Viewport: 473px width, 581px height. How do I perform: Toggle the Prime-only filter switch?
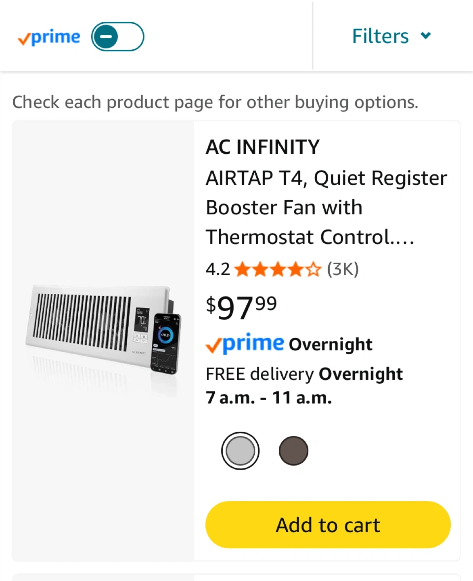(x=117, y=37)
